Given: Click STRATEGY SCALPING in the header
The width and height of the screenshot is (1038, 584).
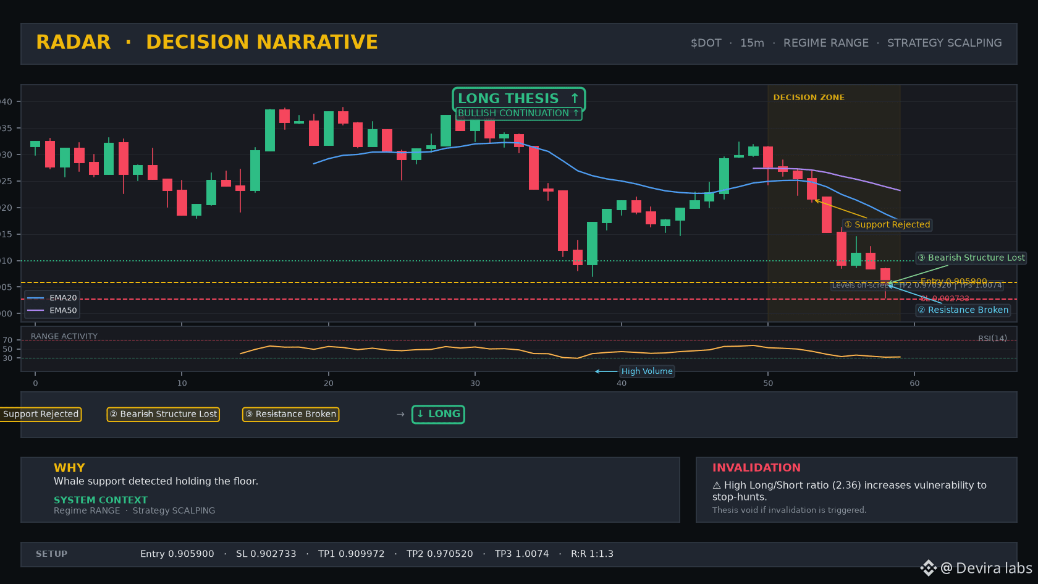Looking at the screenshot, I should click(x=944, y=43).
